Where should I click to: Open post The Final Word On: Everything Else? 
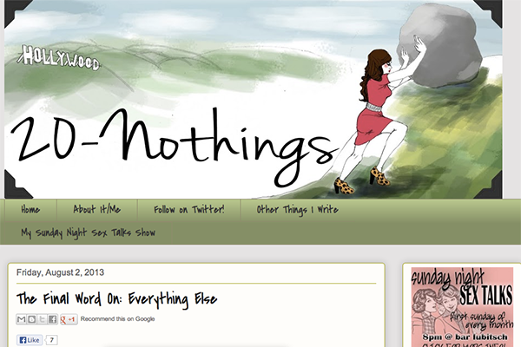116,298
